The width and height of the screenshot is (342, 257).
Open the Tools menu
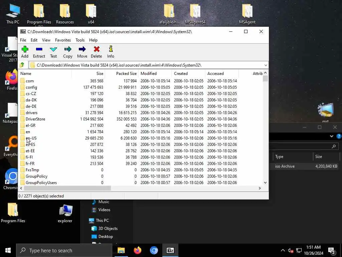coord(80,40)
